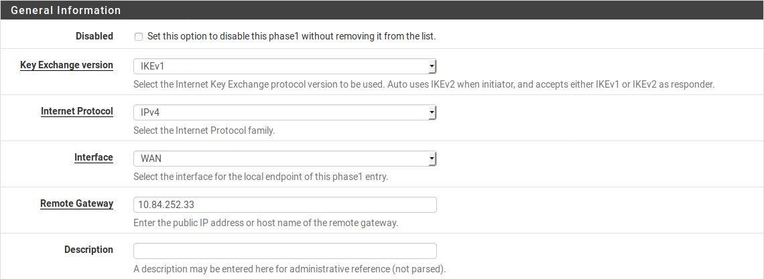Image resolution: width=764 pixels, height=279 pixels.
Task: Open the Key Exchange version dropdown
Action: point(285,66)
